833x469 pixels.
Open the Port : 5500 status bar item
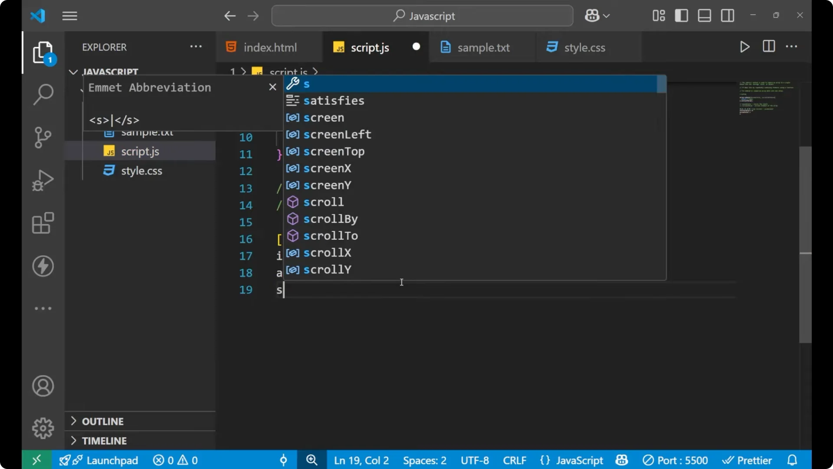click(x=676, y=460)
